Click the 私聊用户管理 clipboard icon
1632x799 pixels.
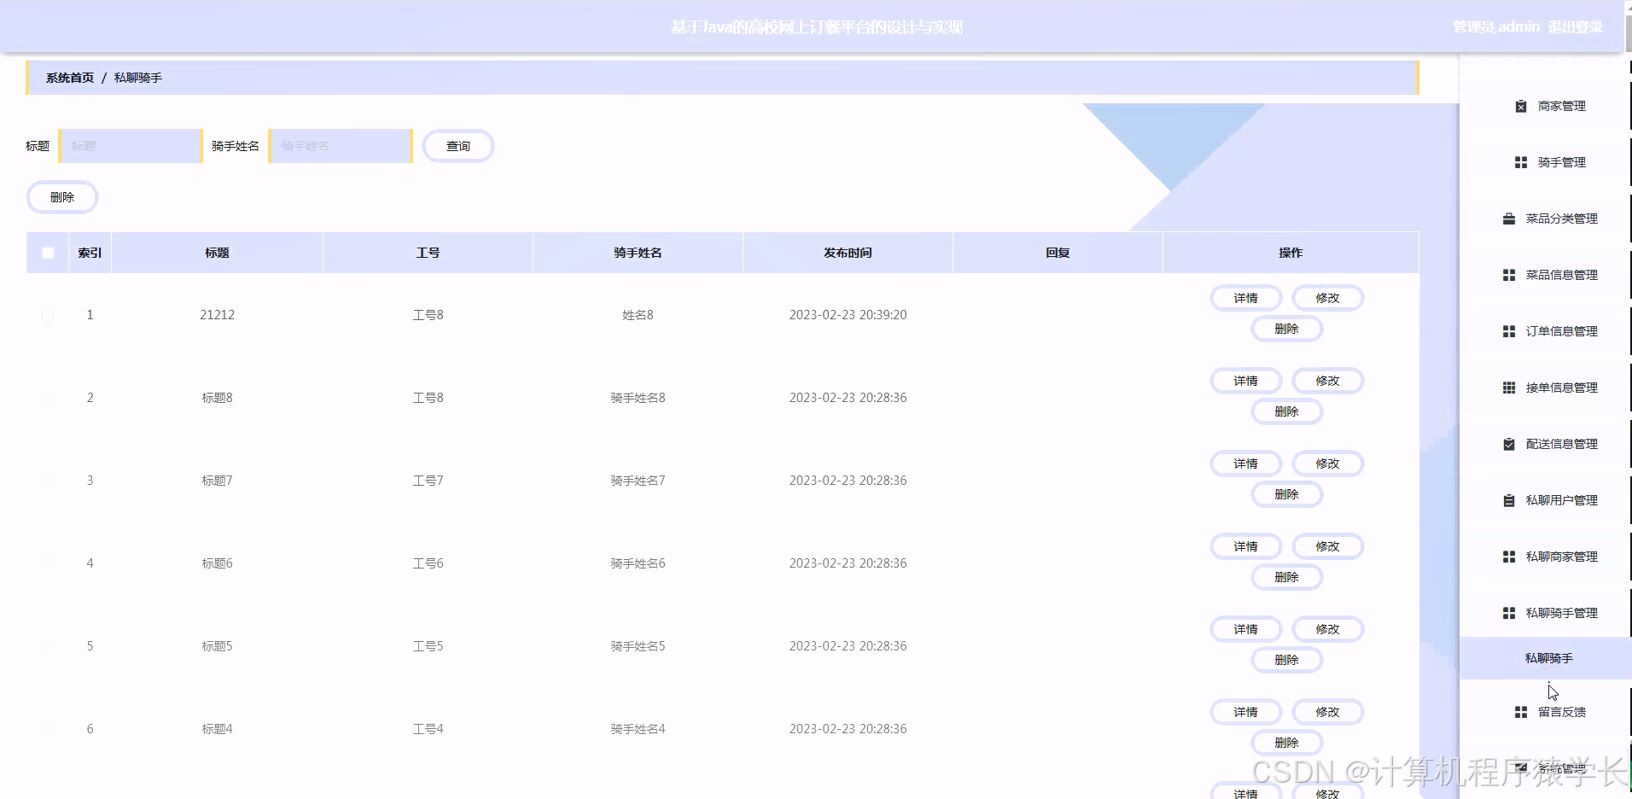point(1509,501)
